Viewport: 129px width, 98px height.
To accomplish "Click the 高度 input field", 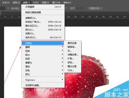I will point(80,8).
